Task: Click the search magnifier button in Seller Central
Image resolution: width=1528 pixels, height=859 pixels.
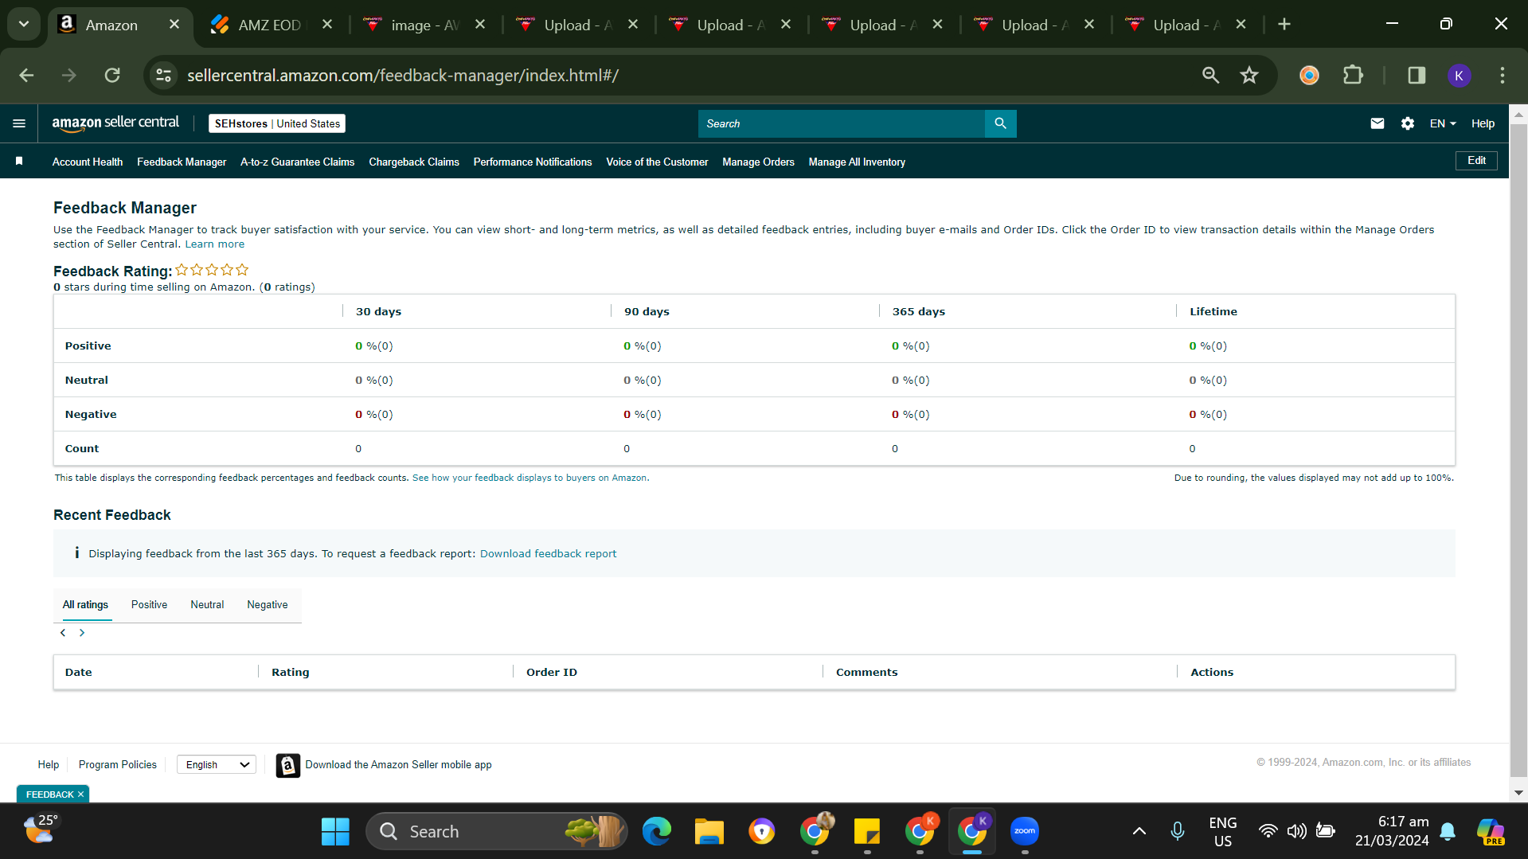Action: [1000, 123]
